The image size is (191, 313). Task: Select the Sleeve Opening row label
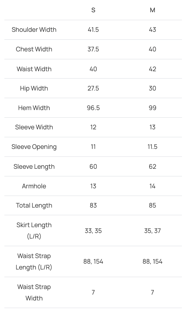click(x=34, y=147)
